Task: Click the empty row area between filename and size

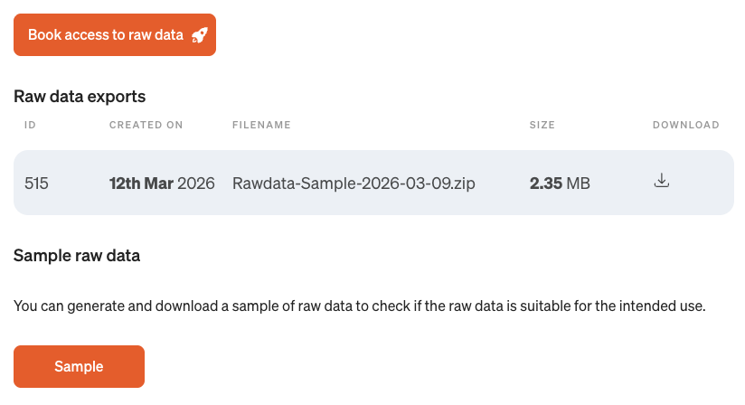Action: [x=502, y=183]
